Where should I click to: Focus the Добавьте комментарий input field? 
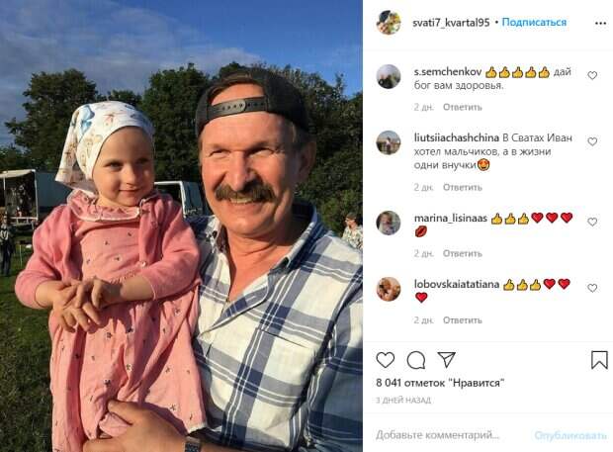[x=450, y=435]
